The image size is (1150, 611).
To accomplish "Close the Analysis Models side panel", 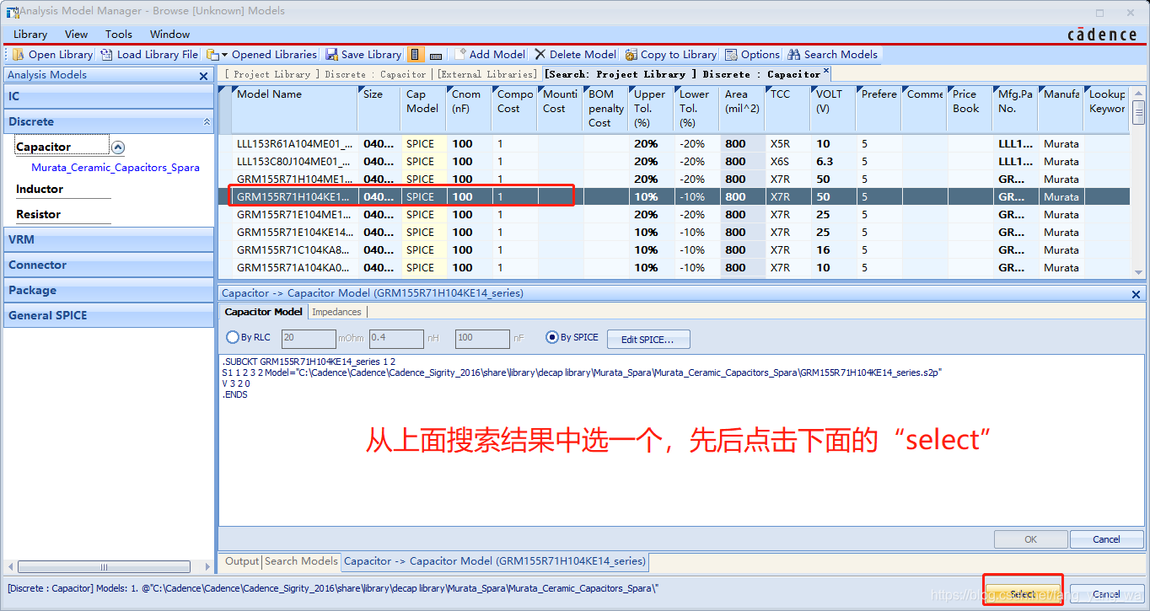I will pyautogui.click(x=203, y=76).
